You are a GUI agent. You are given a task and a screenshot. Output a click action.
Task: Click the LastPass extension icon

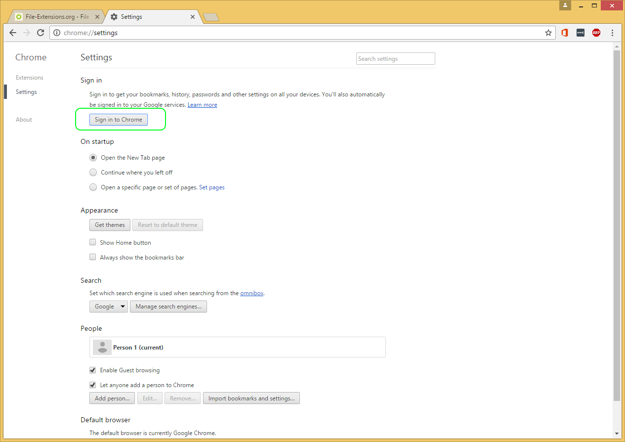click(x=580, y=33)
